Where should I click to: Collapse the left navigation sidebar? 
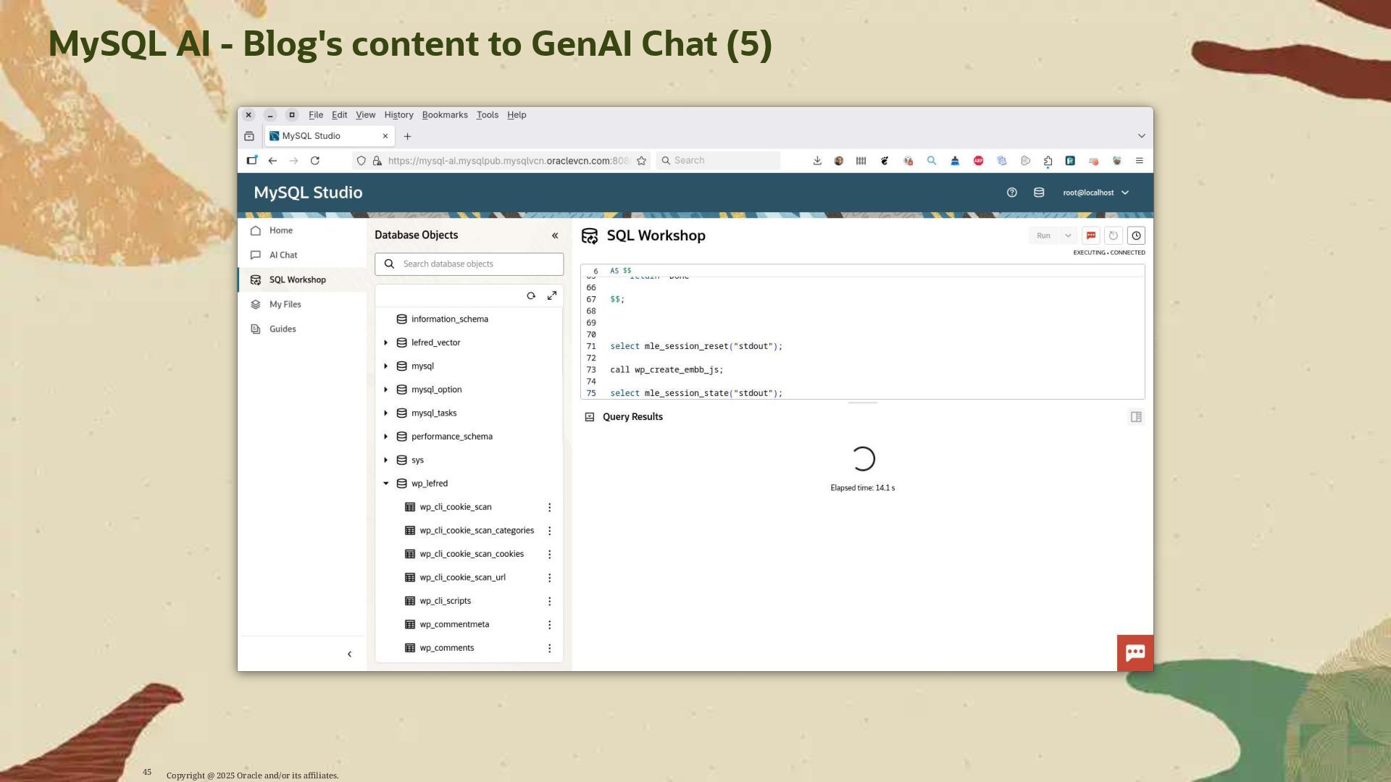click(x=349, y=654)
